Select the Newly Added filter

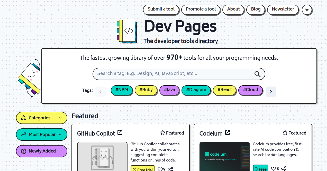[42, 151]
